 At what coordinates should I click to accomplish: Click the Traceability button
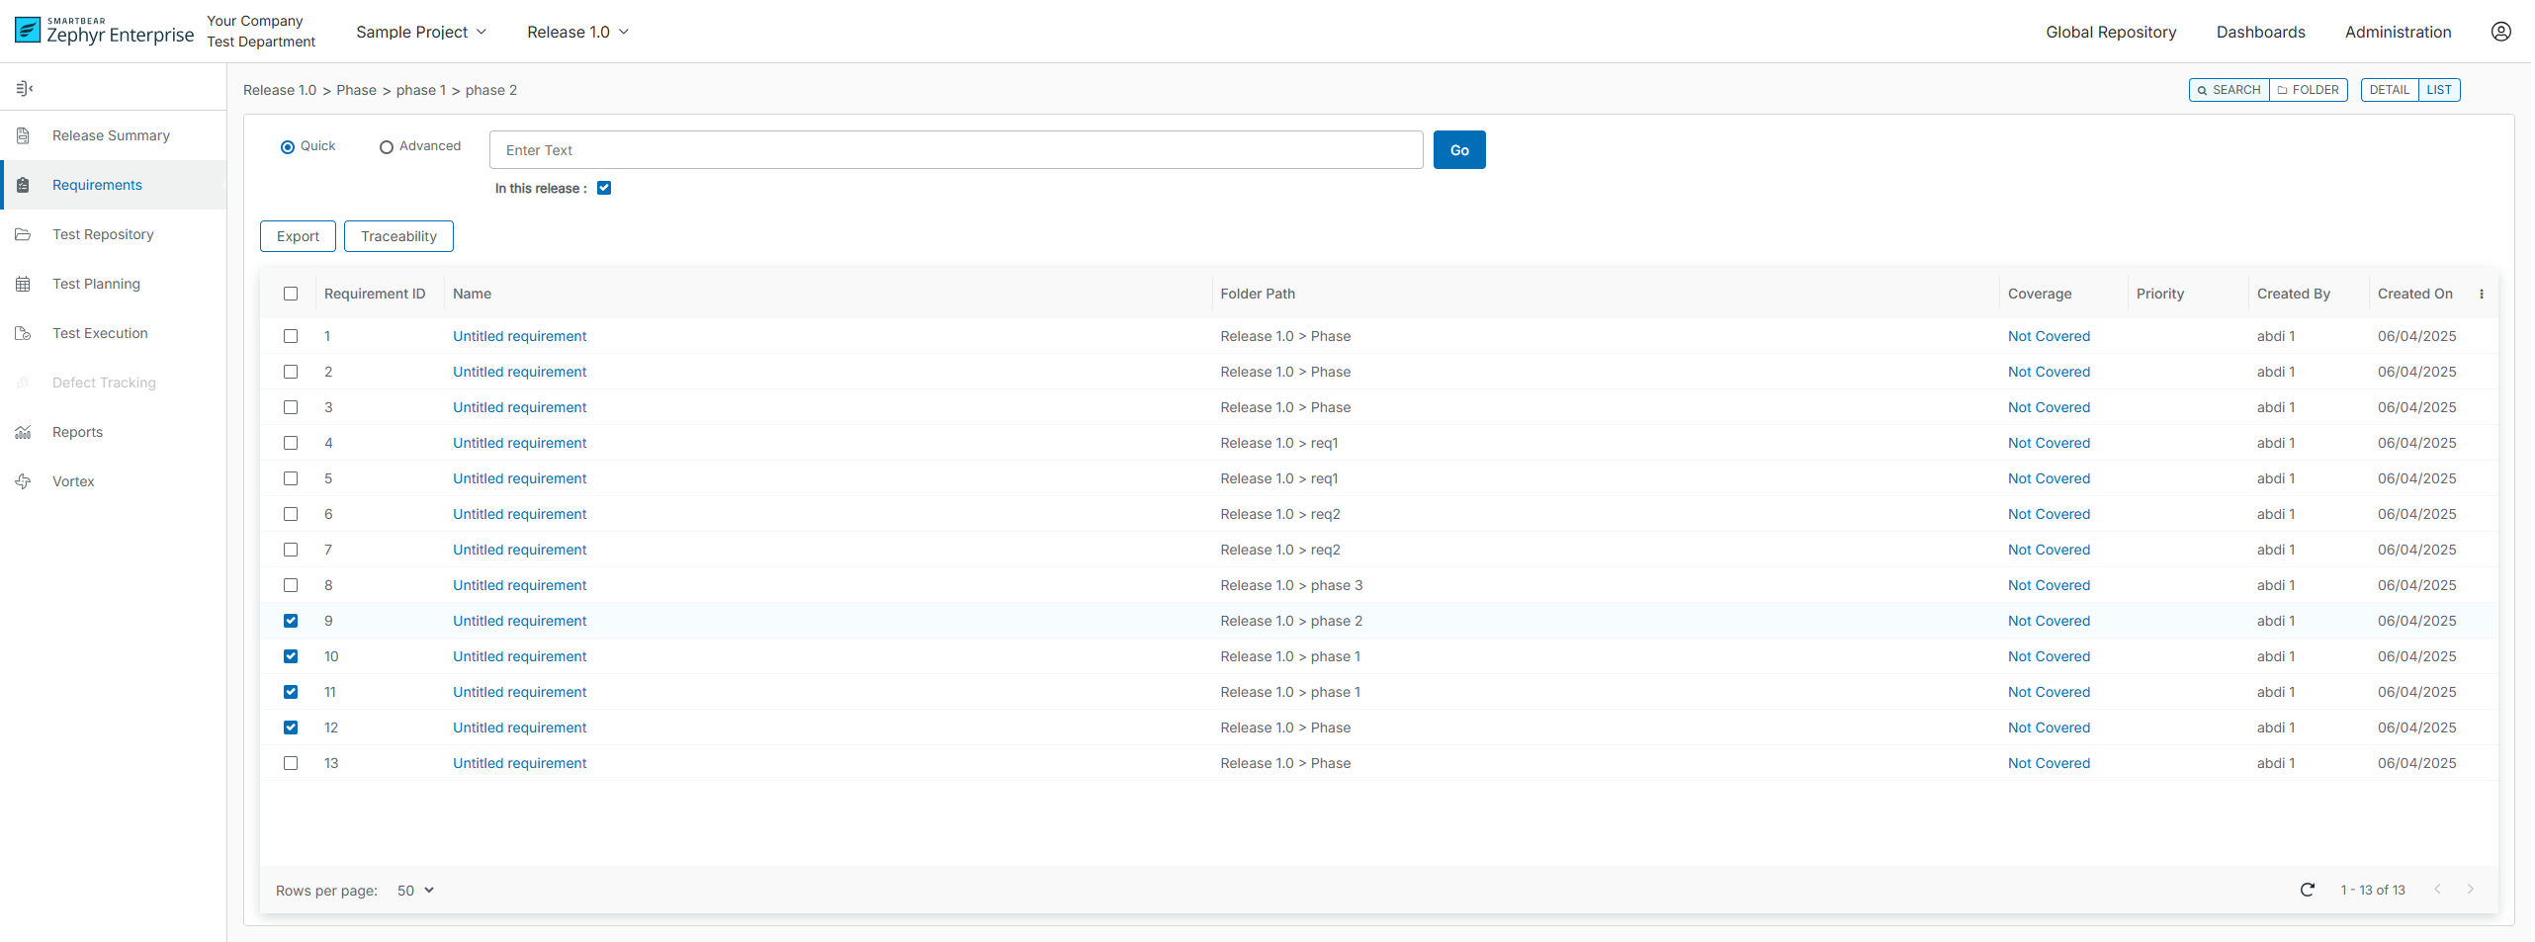398,236
